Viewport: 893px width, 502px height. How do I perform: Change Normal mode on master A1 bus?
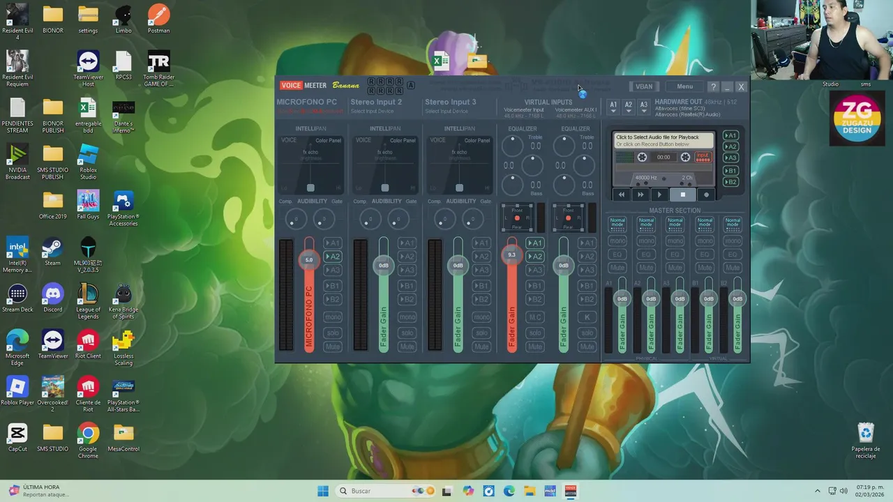point(617,223)
